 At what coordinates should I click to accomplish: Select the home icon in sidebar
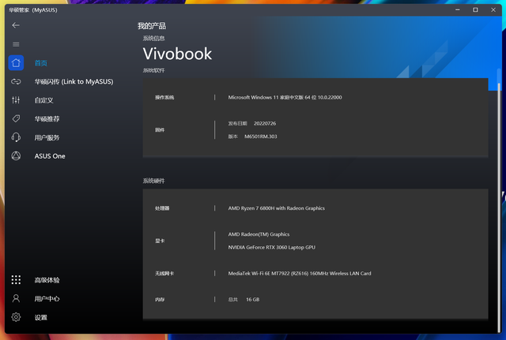tap(16, 63)
